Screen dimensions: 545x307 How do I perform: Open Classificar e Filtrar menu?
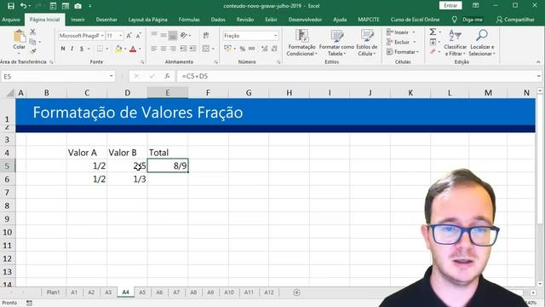[455, 43]
